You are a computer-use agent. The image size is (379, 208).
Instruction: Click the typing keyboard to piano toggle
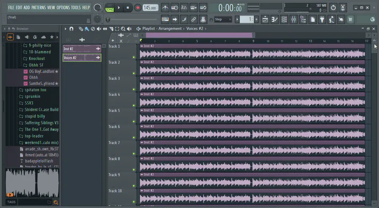tap(165, 19)
